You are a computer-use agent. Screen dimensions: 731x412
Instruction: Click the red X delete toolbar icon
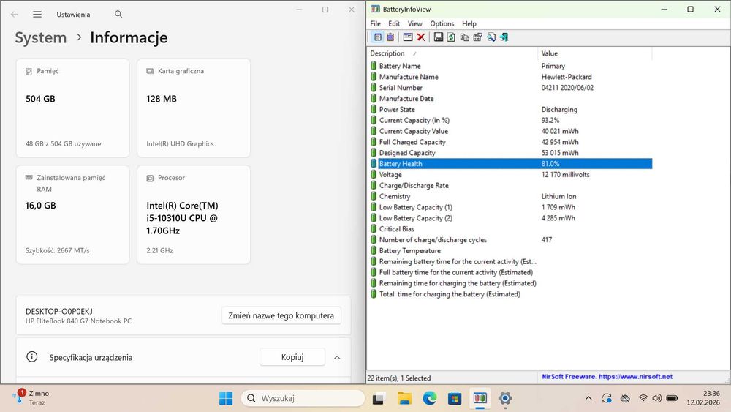(421, 37)
